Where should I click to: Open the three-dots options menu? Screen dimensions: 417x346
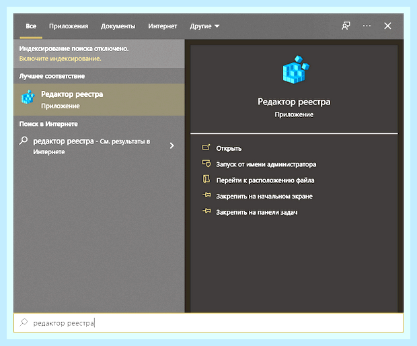click(x=367, y=26)
